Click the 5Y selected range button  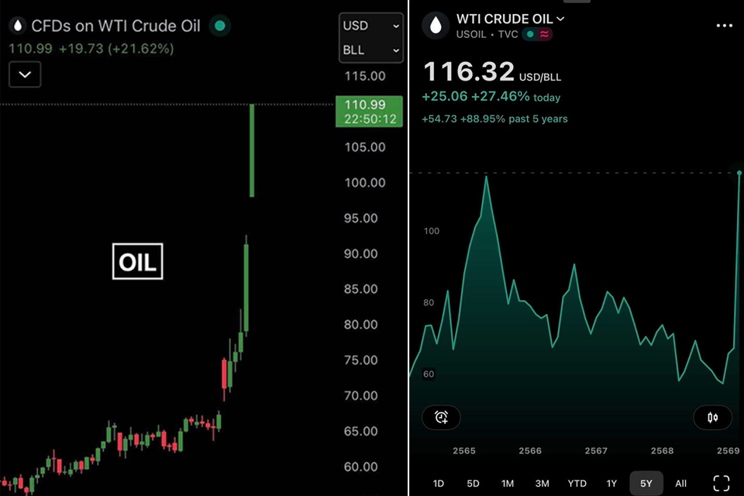pyautogui.click(x=646, y=484)
